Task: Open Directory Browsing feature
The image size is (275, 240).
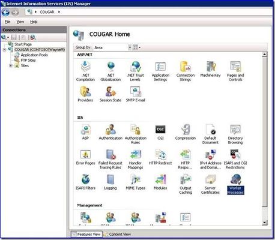Action: [235, 134]
